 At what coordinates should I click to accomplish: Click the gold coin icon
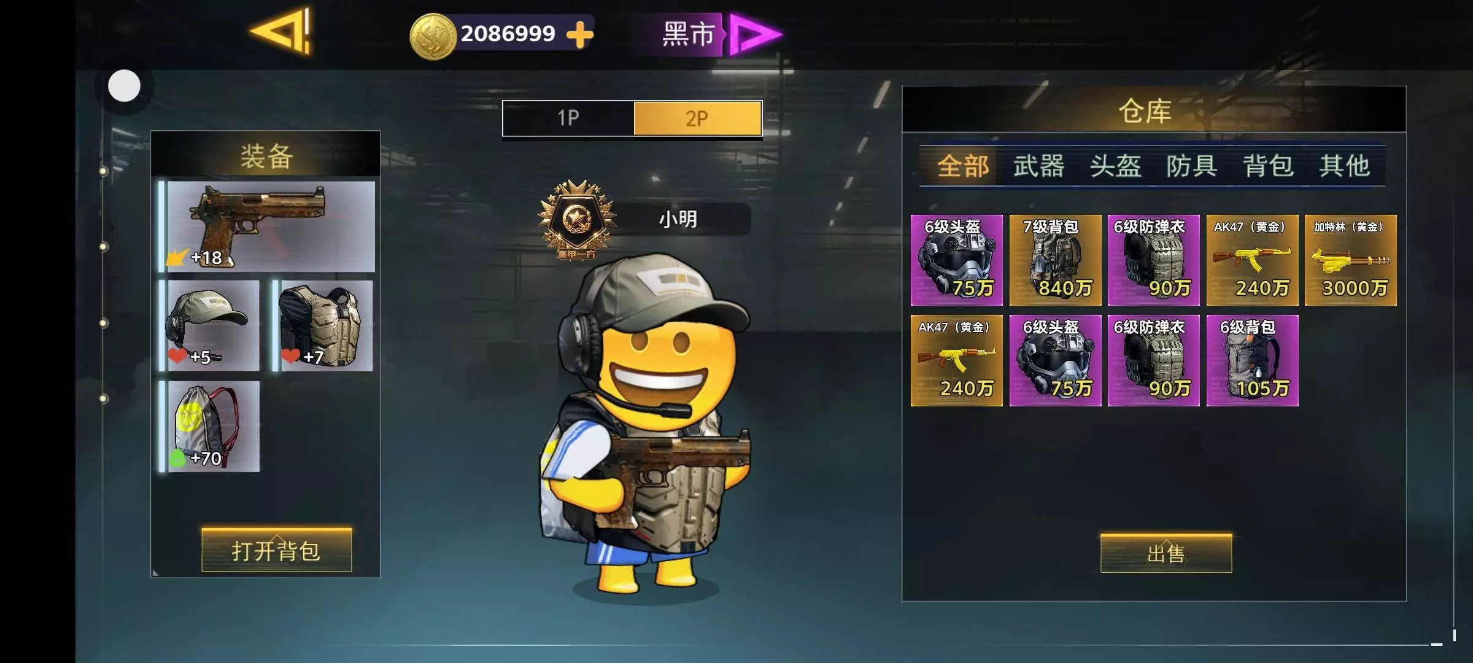pos(432,36)
